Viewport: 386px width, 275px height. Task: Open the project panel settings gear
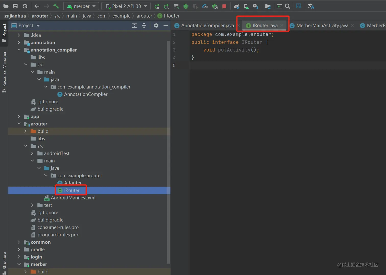[156, 25]
